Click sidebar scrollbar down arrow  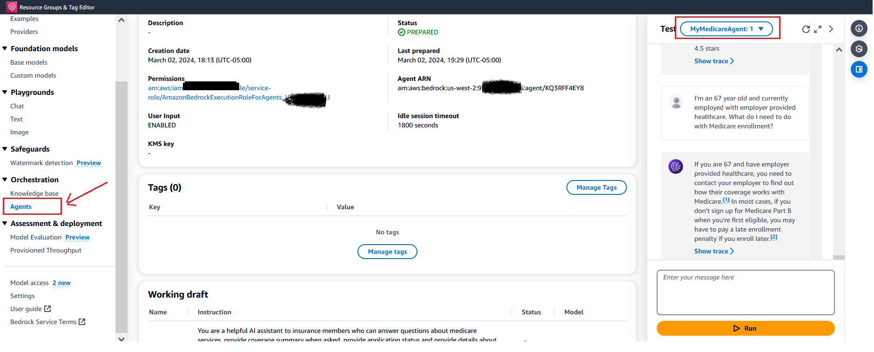(x=121, y=339)
